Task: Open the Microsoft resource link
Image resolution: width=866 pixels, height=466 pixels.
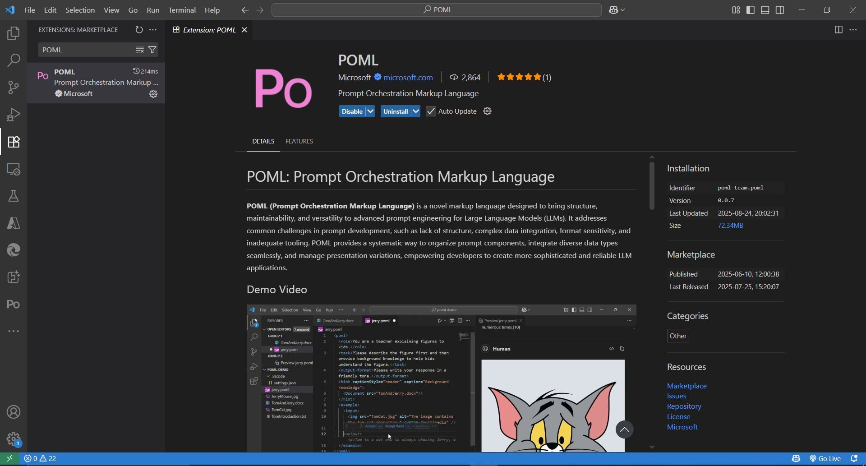Action: tap(682, 427)
